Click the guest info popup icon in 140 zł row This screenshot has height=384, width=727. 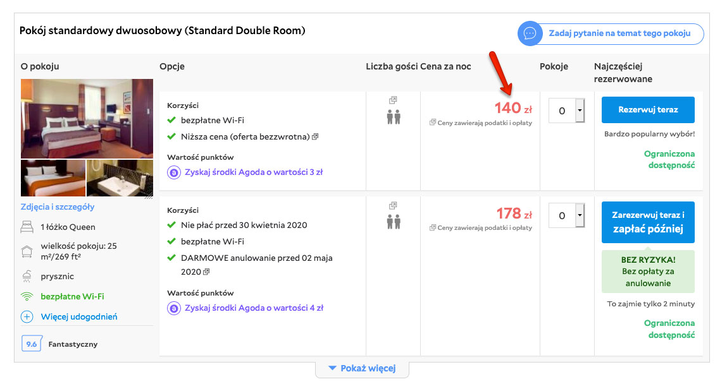click(393, 100)
